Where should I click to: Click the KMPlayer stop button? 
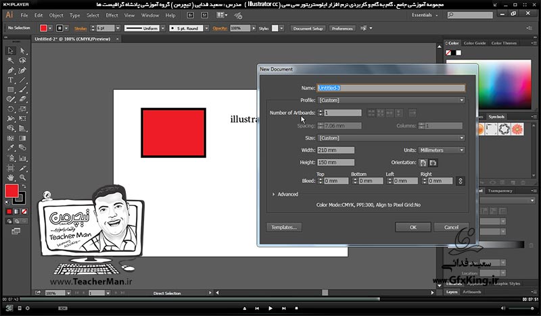[296, 309]
